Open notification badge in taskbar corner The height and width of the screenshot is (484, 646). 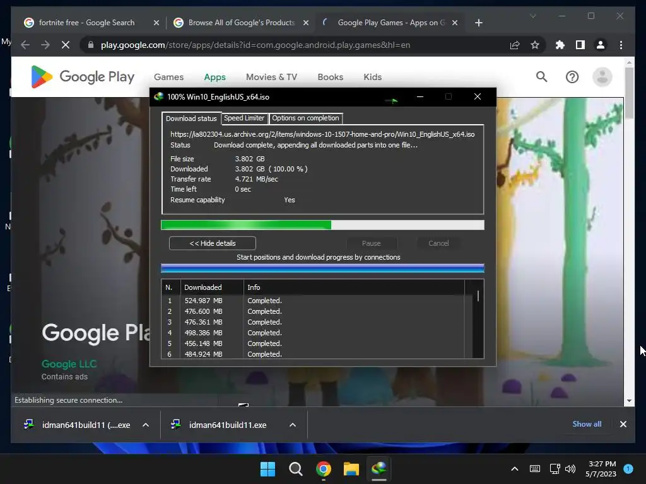pyautogui.click(x=628, y=469)
